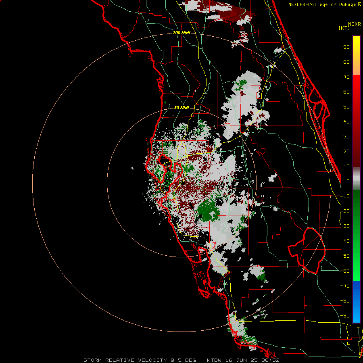Pick the gray zero-velocity color bar segment
This screenshot has width=363, height=363.
pos(356,179)
